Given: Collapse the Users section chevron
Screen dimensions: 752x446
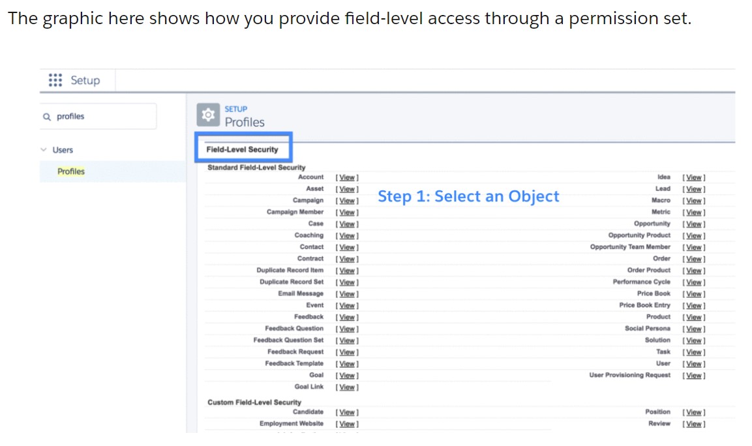Looking at the screenshot, I should pos(44,150).
